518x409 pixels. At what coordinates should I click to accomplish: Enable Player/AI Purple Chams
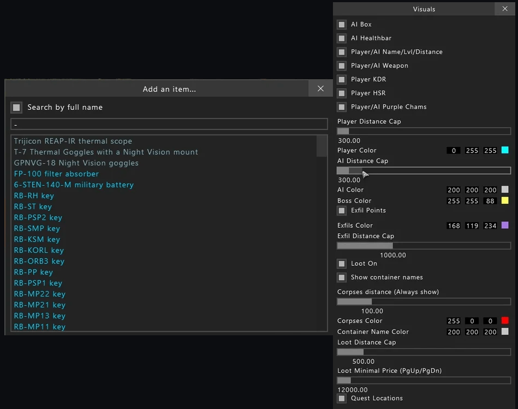[342, 107]
